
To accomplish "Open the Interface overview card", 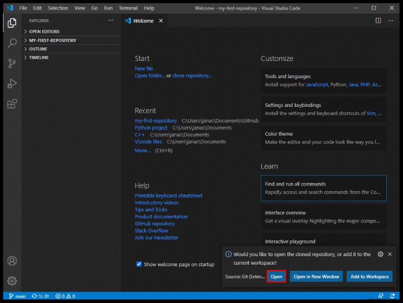I will point(323,217).
